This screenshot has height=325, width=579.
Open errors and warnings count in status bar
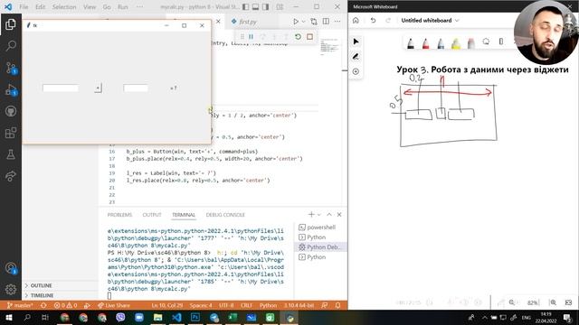tap(65, 305)
